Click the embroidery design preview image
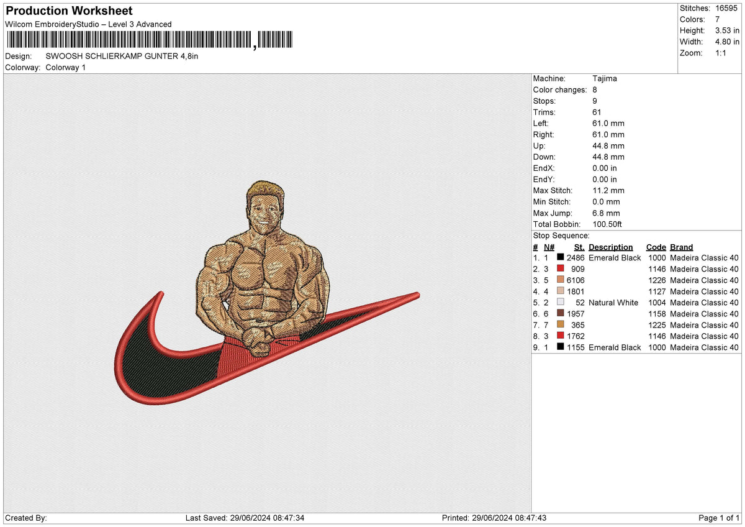The height and width of the screenshot is (527, 745). point(267,293)
